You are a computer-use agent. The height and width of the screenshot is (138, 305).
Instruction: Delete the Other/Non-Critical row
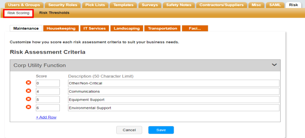tap(28, 83)
